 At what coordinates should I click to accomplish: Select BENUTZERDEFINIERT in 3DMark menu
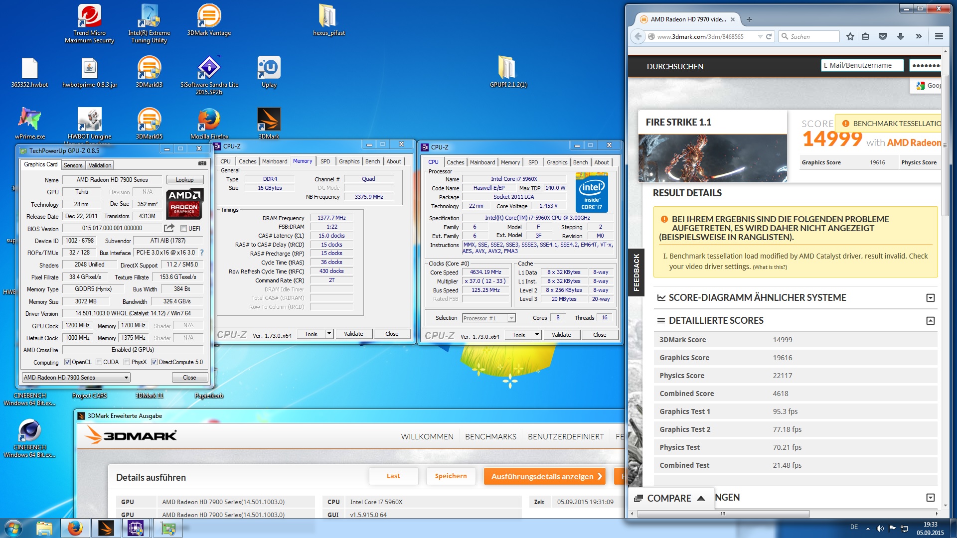[x=566, y=437]
